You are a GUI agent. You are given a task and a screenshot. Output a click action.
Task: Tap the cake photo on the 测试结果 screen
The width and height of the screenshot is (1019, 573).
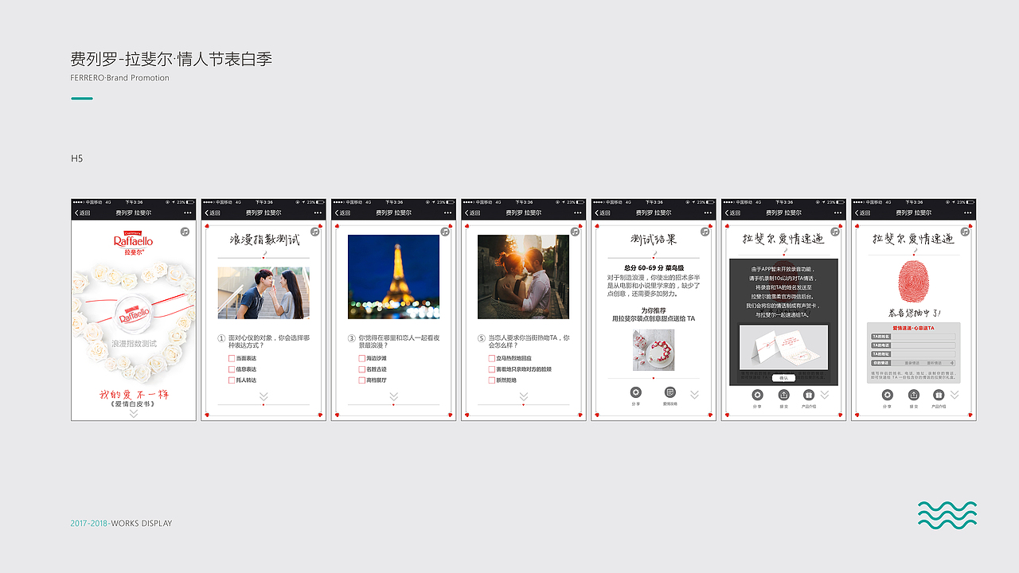tap(654, 350)
